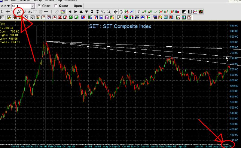Select the three-line fan drawing tool

19,12
